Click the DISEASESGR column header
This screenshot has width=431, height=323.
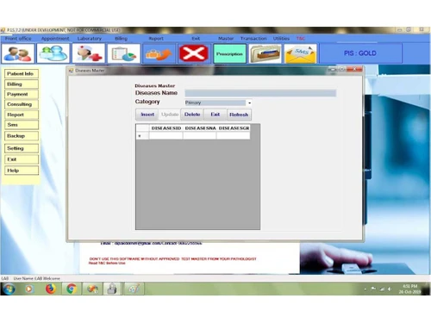tap(234, 128)
